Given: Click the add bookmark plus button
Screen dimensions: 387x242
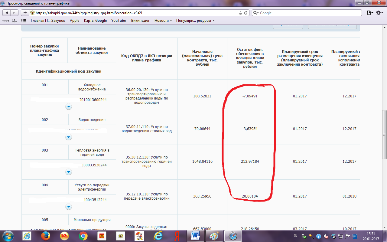Looking at the screenshot, I should pos(25,13).
